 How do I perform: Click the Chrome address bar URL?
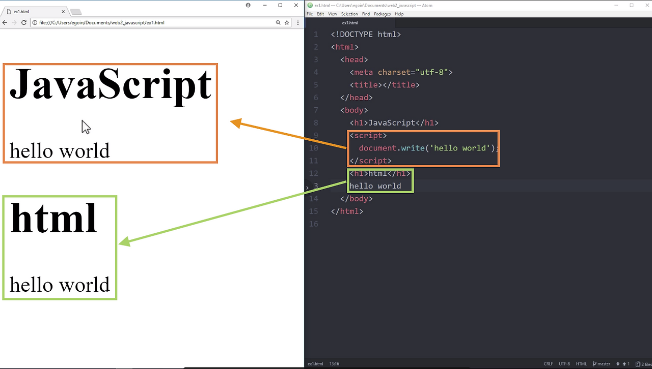tap(101, 23)
